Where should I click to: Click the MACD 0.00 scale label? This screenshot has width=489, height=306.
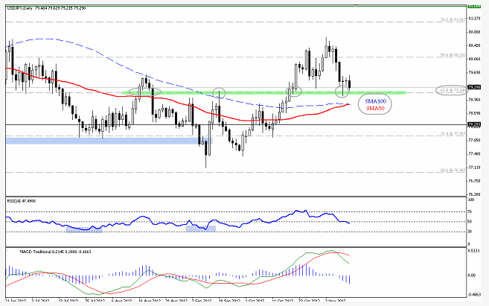(x=472, y=275)
